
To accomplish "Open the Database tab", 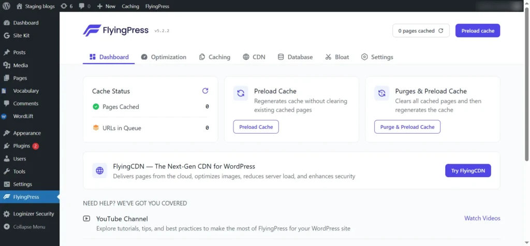I will coord(295,57).
